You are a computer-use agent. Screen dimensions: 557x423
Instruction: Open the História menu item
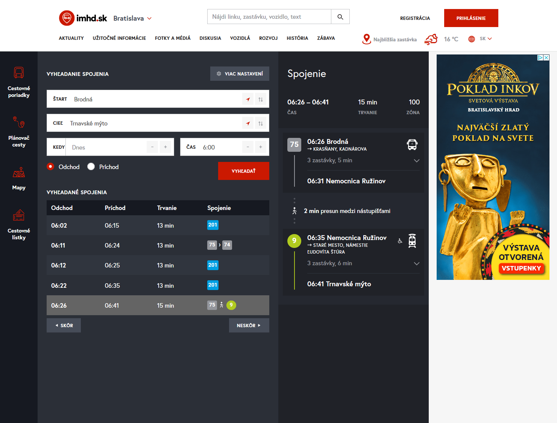pyautogui.click(x=297, y=38)
